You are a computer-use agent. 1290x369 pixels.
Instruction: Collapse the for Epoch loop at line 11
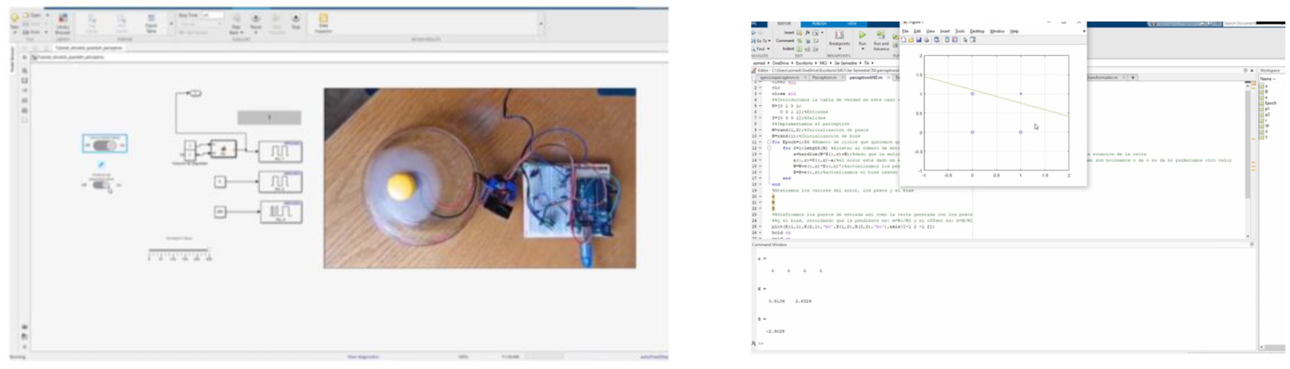pos(769,142)
